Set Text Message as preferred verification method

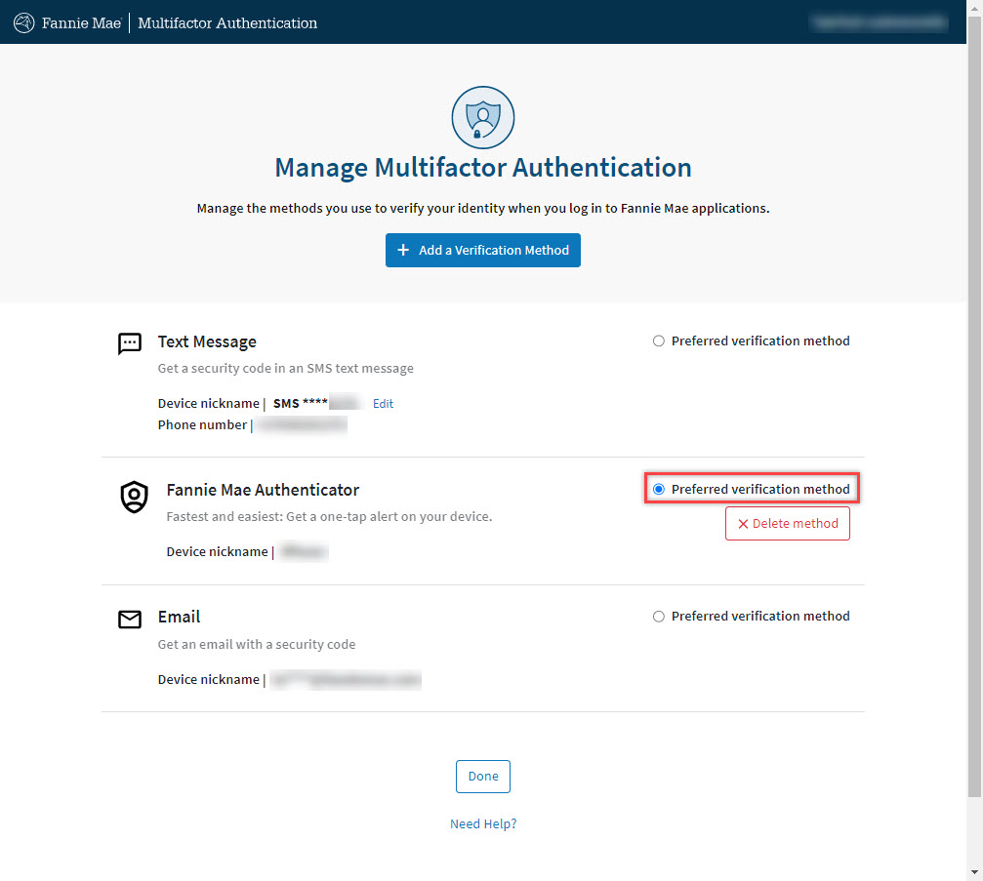[659, 341]
